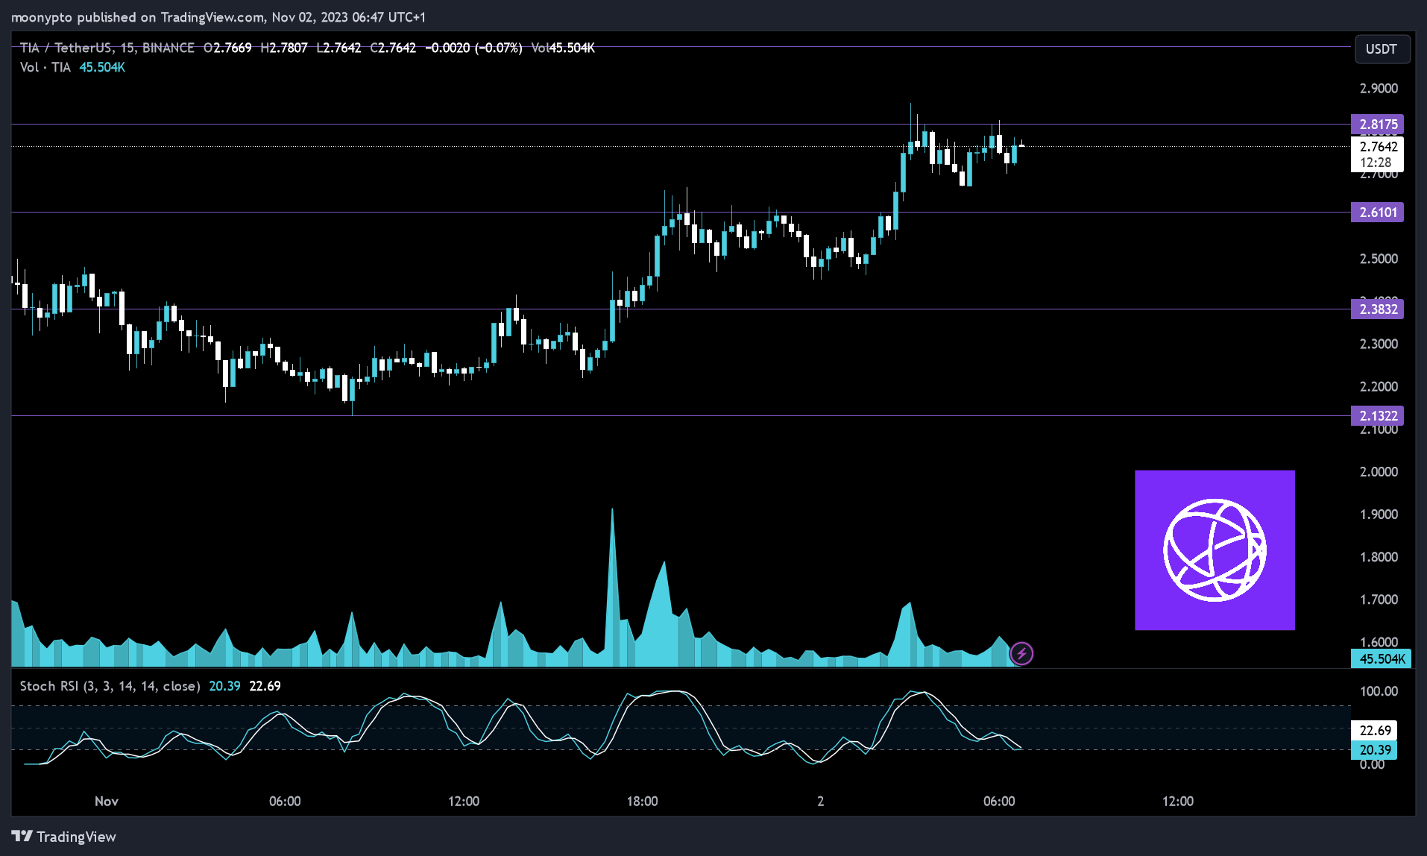Click the 12:28 candle countdown timer
Image resolution: width=1427 pixels, height=856 pixels.
[x=1376, y=163]
